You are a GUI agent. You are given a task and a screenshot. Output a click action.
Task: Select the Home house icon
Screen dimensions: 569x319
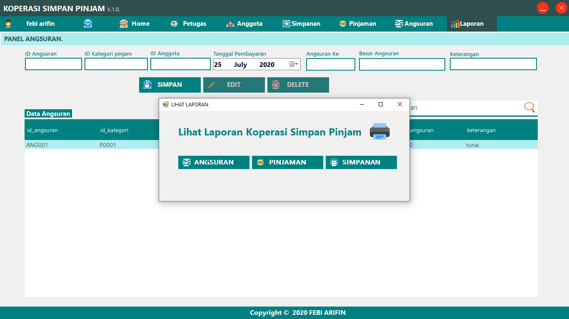(x=123, y=24)
